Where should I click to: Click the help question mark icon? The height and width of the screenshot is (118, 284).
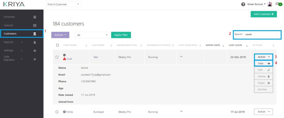[243, 4]
